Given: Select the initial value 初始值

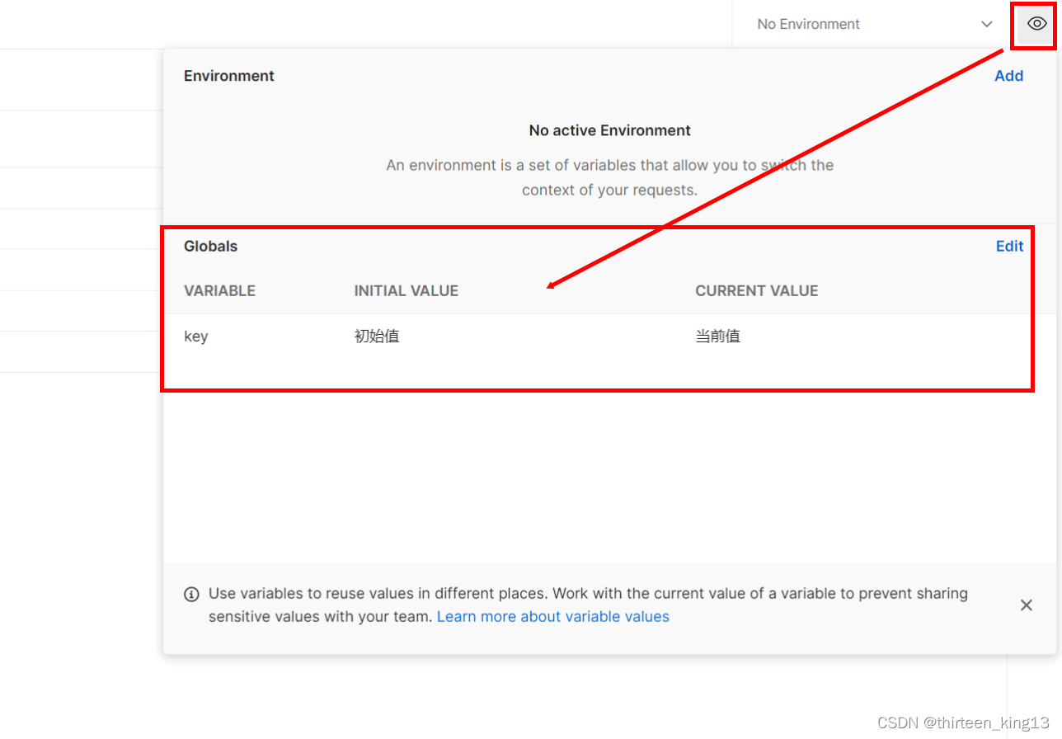Looking at the screenshot, I should (377, 337).
